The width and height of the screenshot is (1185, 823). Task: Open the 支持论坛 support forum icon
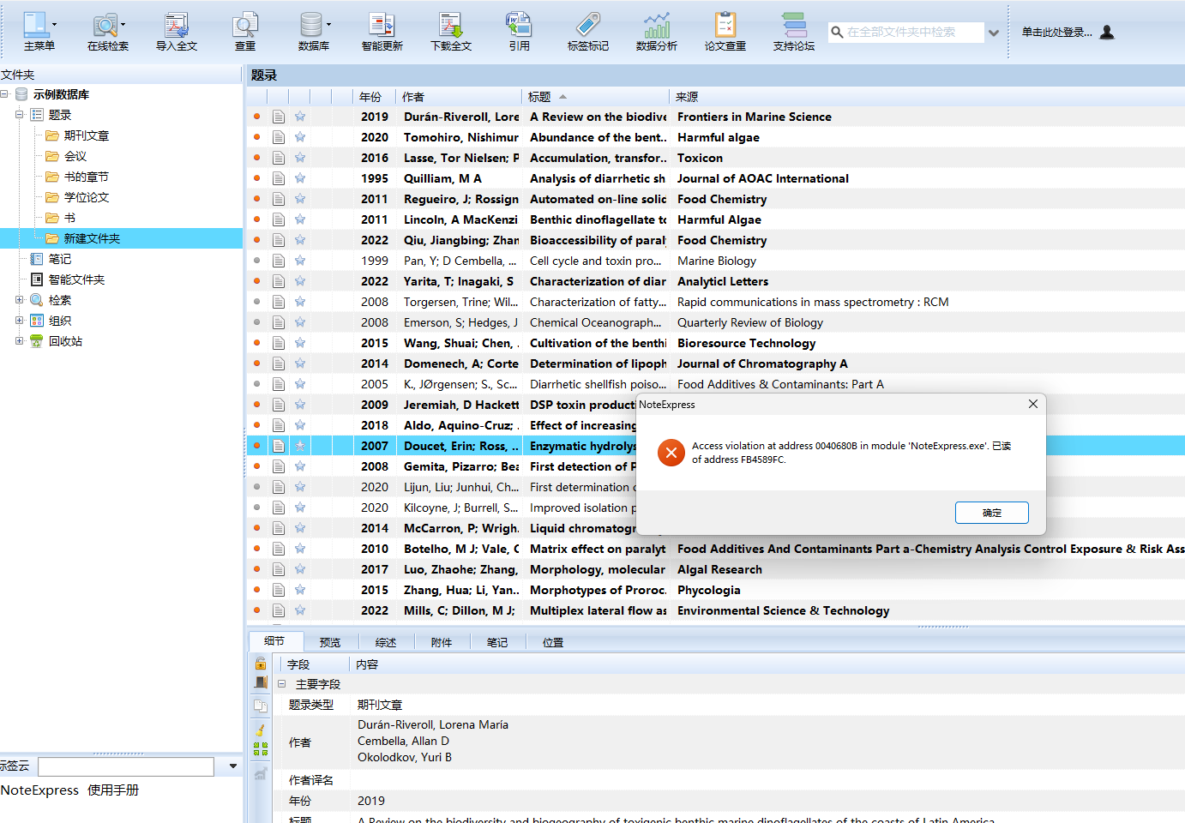(794, 25)
